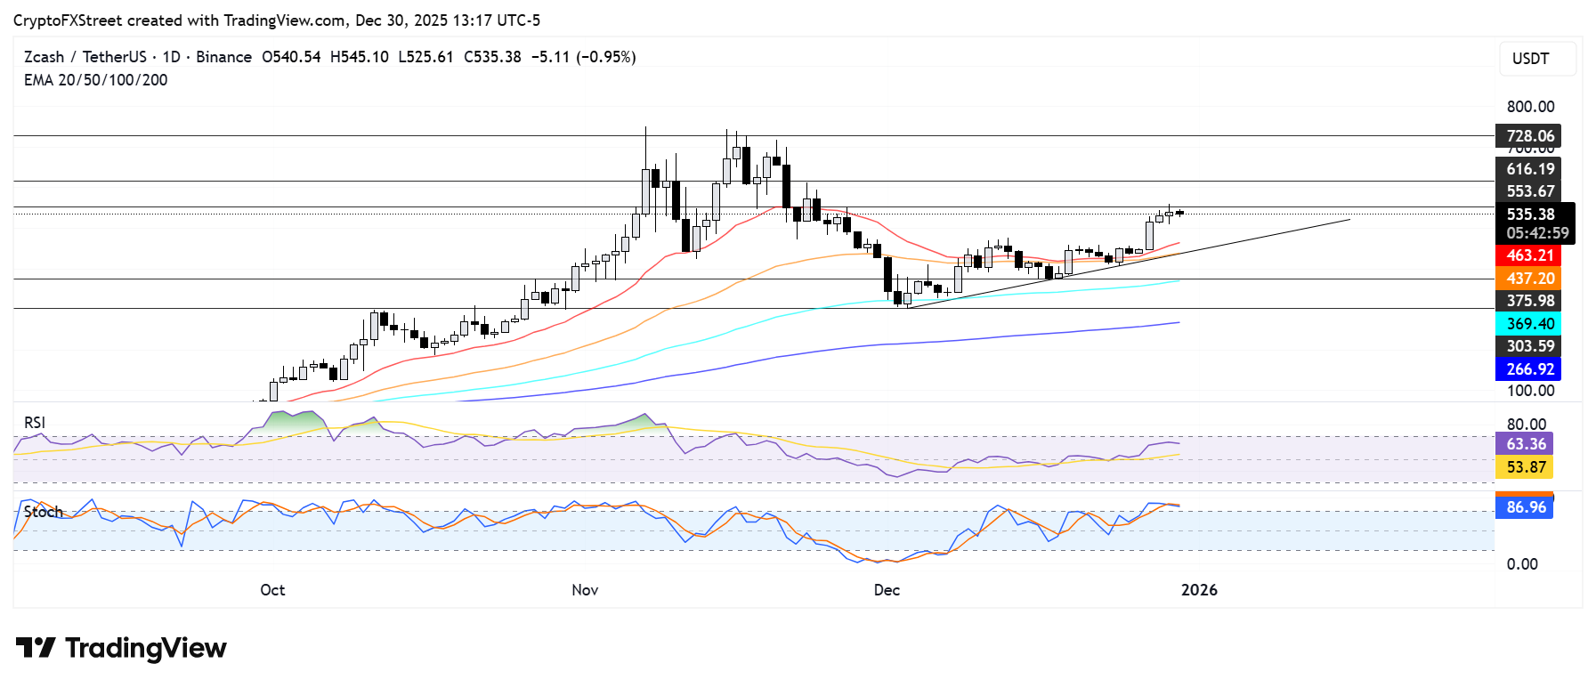Screen dimensions: 1596x688
Task: Click the candle countdown timer 05:42:59
Action: [x=1536, y=233]
